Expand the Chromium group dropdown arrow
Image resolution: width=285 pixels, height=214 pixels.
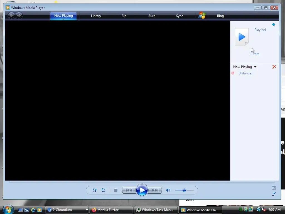point(87,210)
